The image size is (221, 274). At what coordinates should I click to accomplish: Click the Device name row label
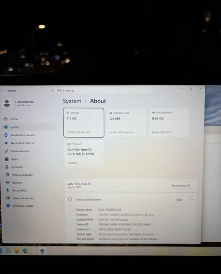tap(84, 210)
